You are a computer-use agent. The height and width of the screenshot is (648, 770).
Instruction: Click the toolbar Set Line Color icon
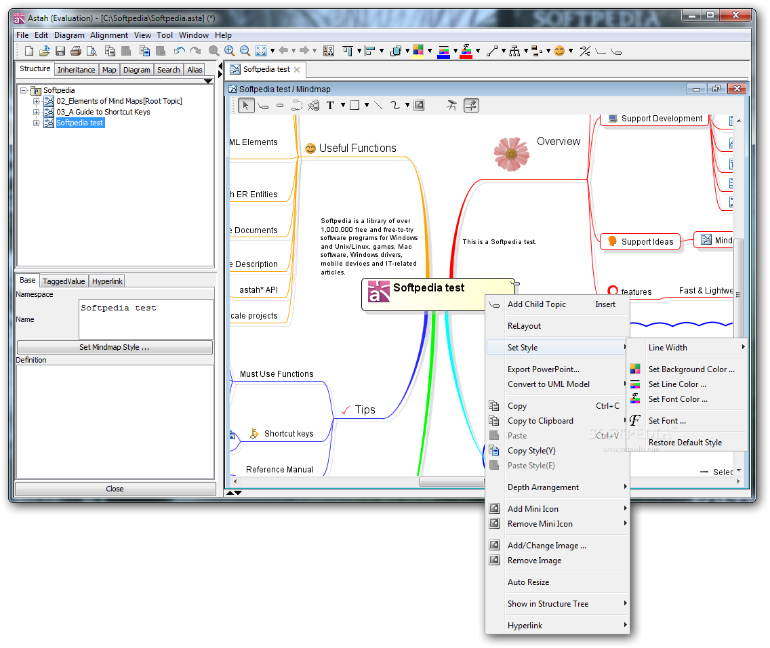point(443,51)
